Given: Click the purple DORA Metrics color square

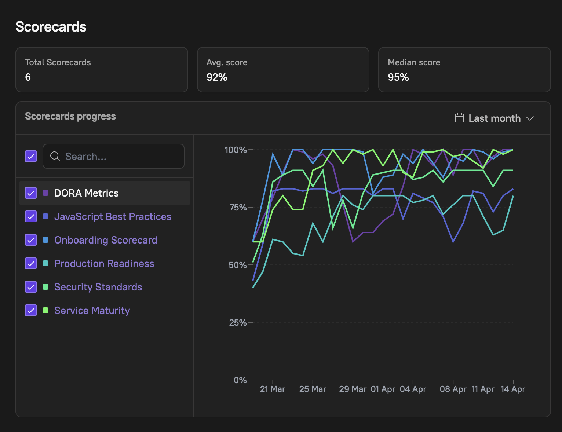Looking at the screenshot, I should (45, 193).
